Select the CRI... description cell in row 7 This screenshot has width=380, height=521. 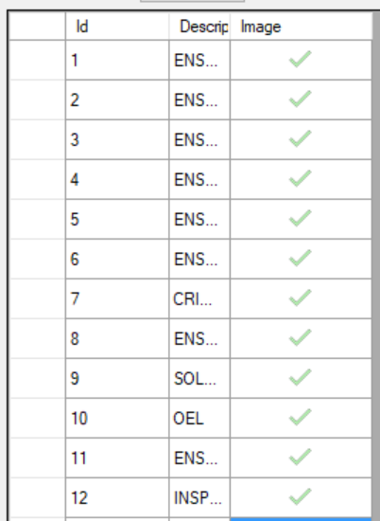(x=199, y=298)
